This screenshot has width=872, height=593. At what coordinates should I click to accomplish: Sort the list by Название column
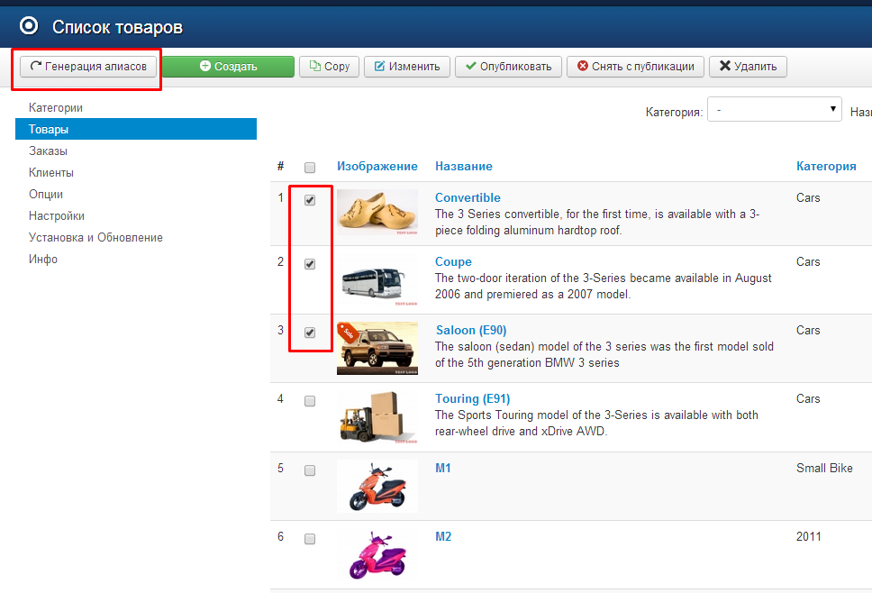point(463,167)
